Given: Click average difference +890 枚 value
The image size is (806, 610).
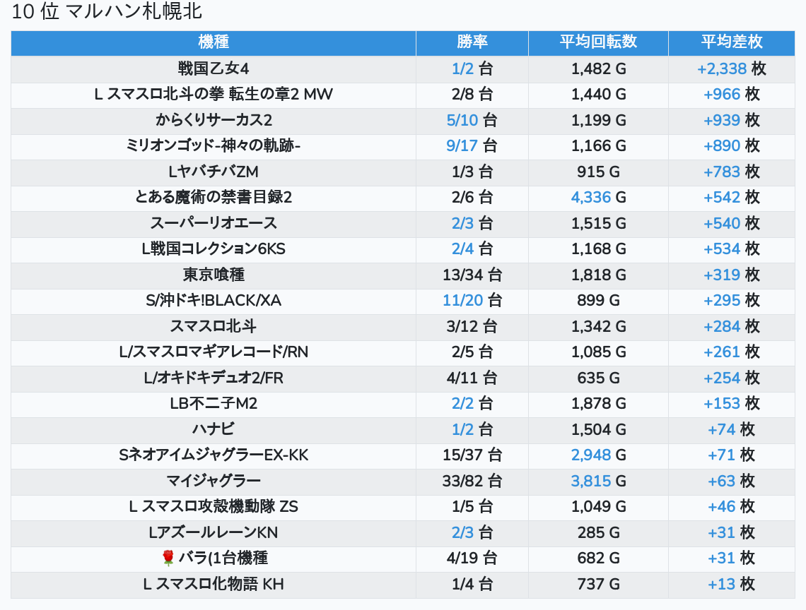Looking at the screenshot, I should (732, 146).
